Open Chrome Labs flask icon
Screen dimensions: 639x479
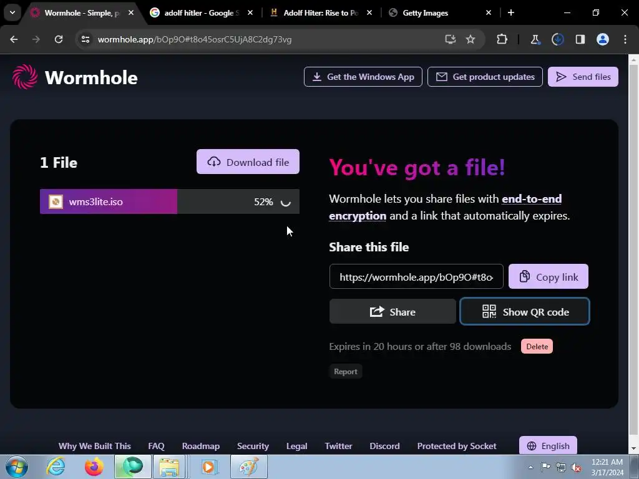pos(535,39)
